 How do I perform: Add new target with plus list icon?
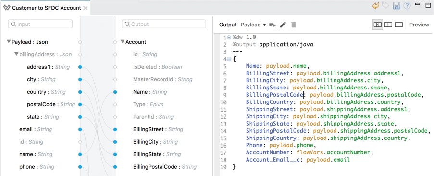273,25
